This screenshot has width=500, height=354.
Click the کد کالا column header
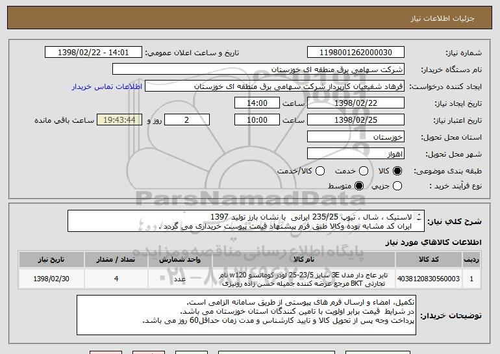click(x=429, y=260)
